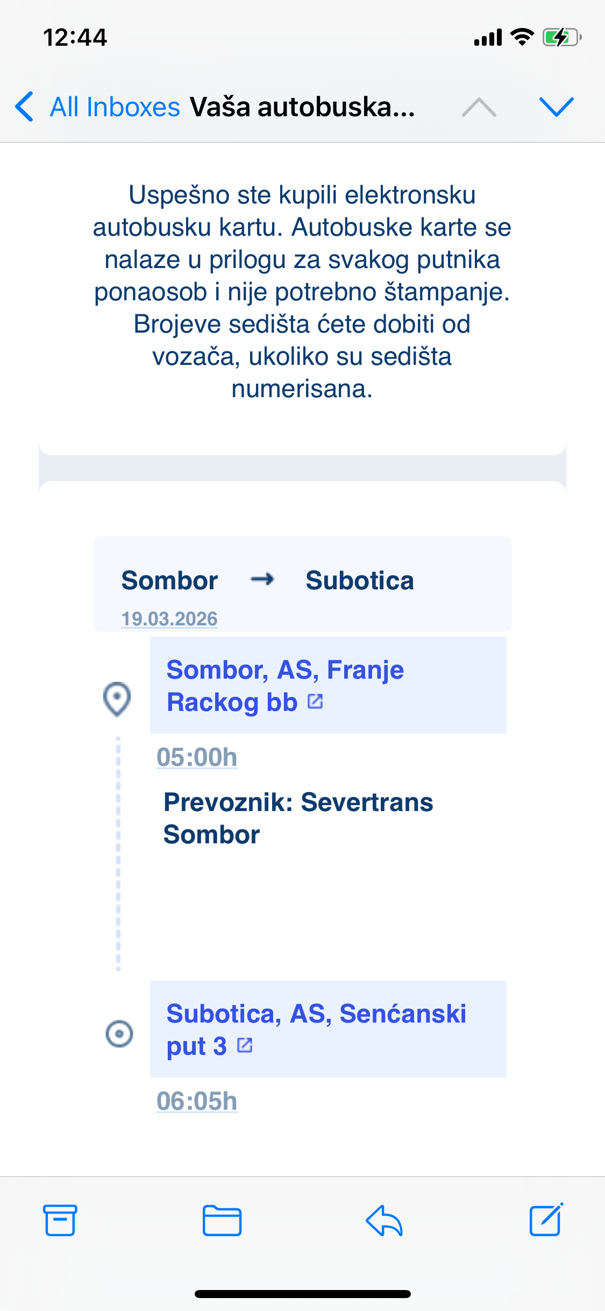Tap the 19.03.2026 date link
The height and width of the screenshot is (1311, 605).
pyautogui.click(x=169, y=619)
